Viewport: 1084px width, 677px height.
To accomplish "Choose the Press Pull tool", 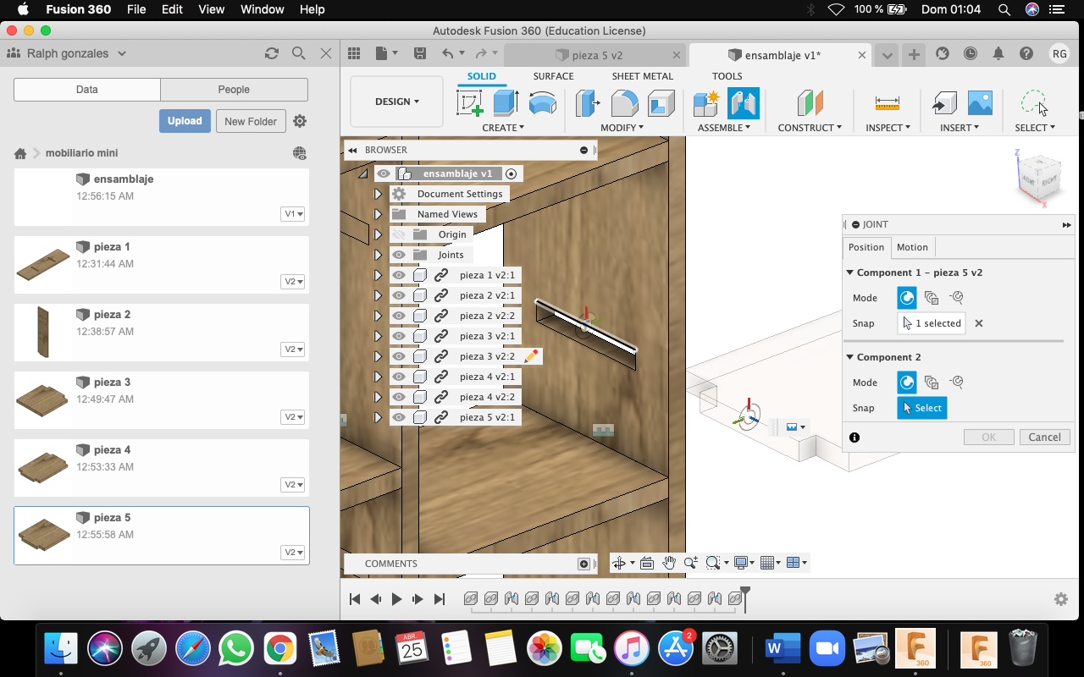I will pyautogui.click(x=587, y=103).
